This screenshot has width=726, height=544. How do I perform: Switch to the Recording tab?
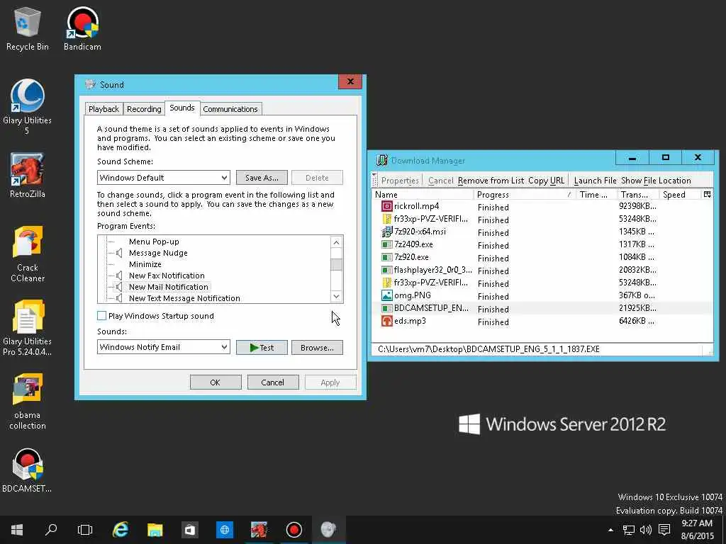coord(144,109)
